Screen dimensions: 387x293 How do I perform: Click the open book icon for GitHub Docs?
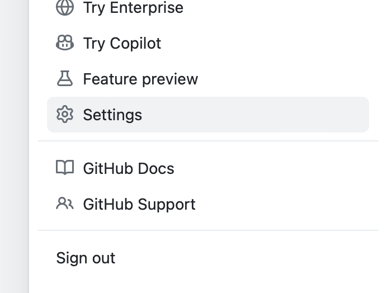tap(65, 168)
